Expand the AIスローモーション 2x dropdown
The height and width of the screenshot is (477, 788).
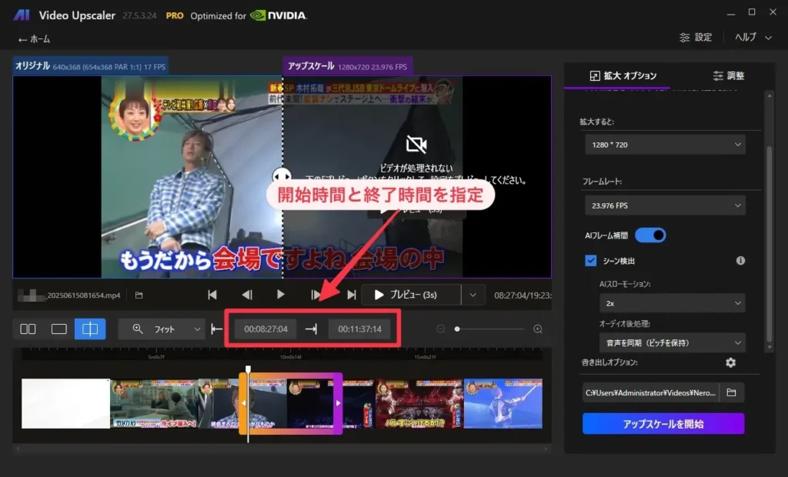point(671,303)
